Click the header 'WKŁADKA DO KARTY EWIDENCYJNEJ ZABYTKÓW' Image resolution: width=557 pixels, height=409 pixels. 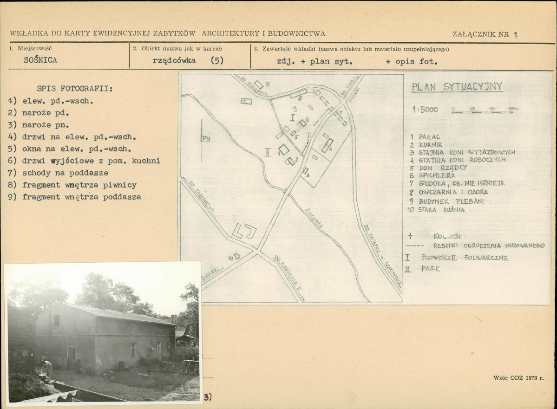[x=103, y=34]
